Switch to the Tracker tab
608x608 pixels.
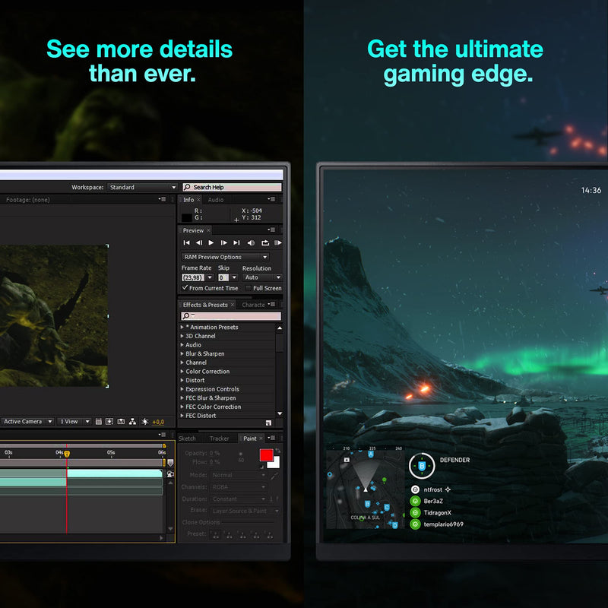220,439
